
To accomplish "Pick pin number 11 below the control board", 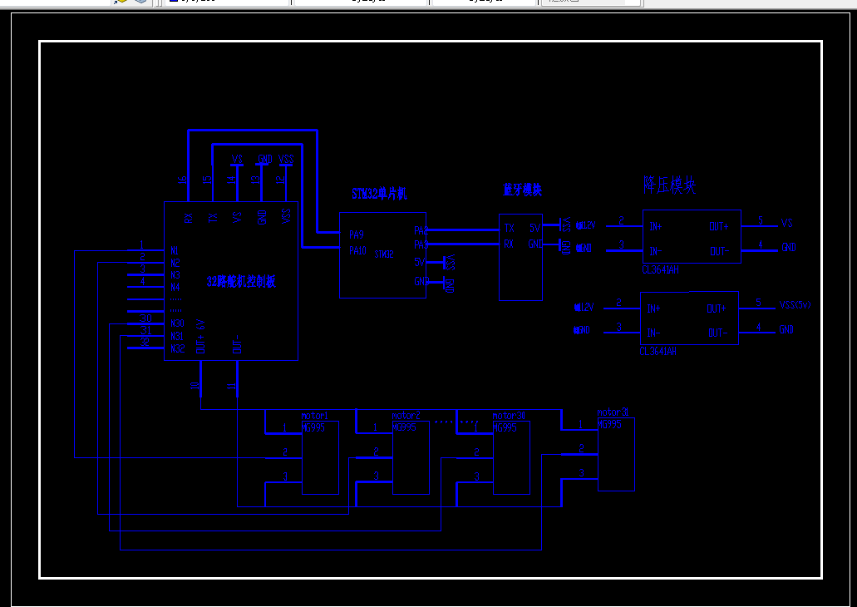I will [x=232, y=386].
